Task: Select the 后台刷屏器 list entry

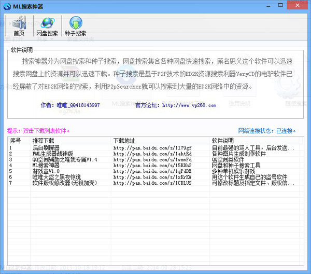Action: pos(46,148)
